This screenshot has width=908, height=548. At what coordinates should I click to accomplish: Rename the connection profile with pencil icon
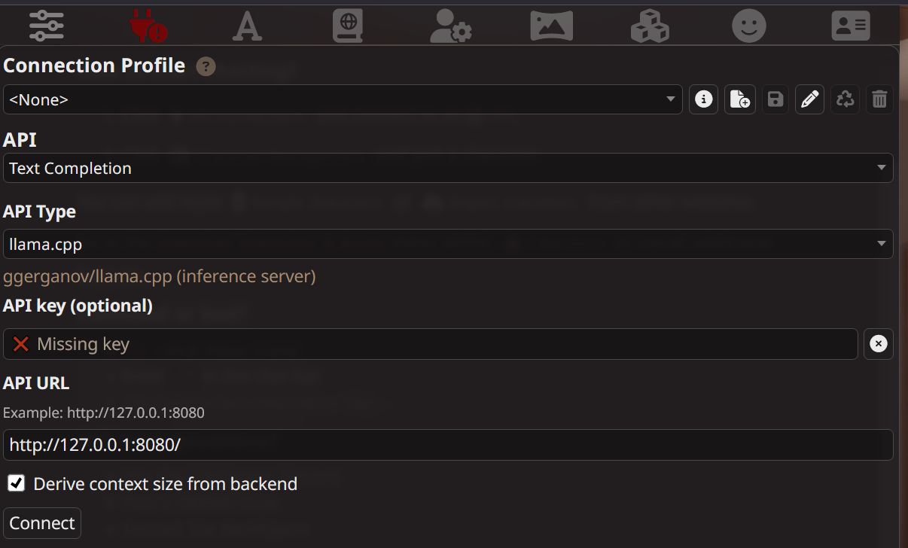[809, 99]
